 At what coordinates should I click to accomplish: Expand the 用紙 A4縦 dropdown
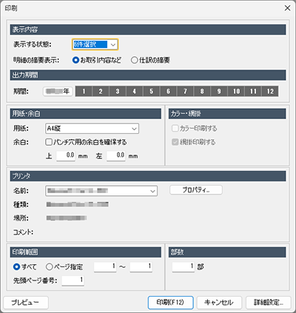tap(92, 129)
